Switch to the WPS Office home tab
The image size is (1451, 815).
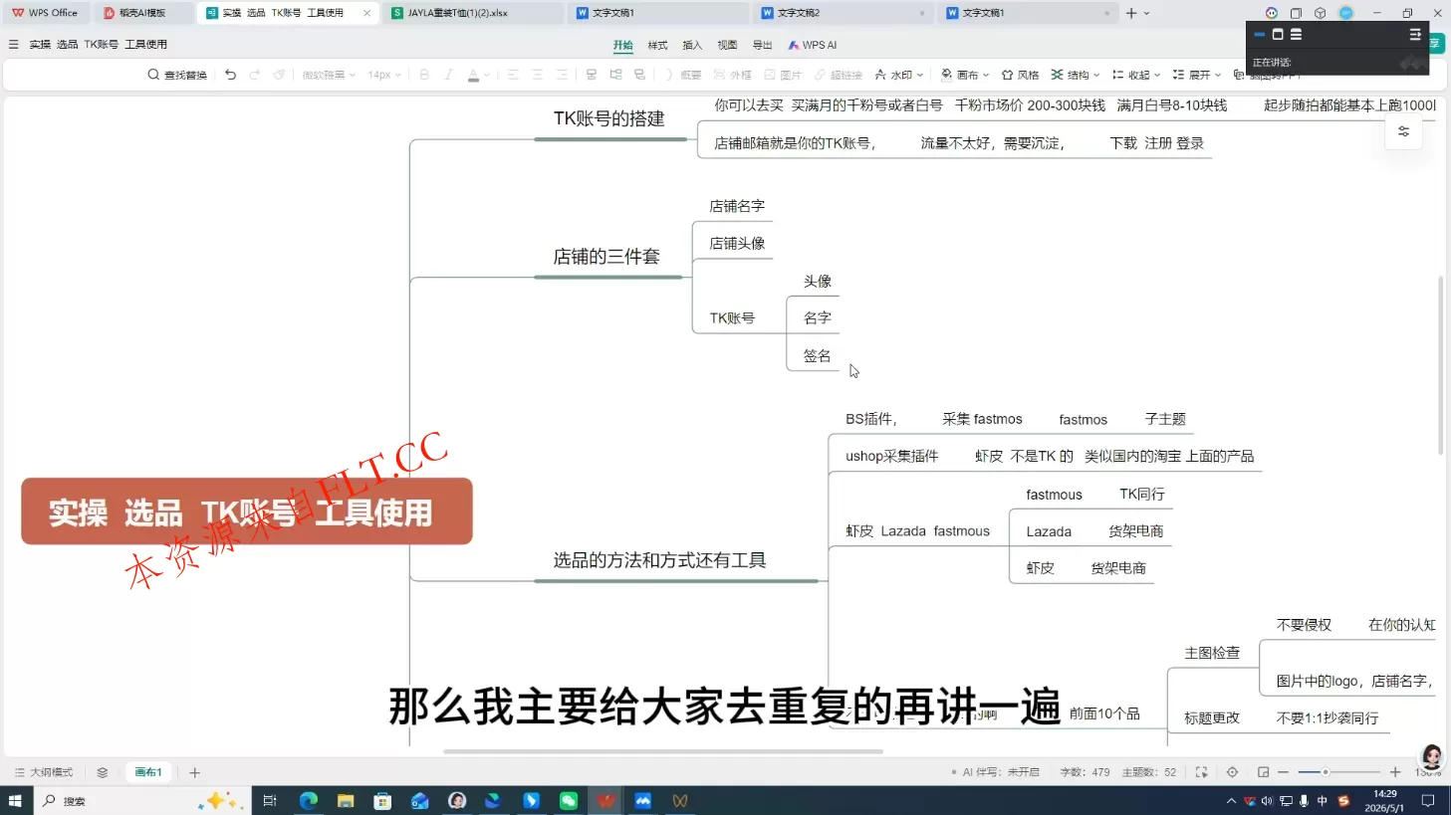[x=46, y=13]
